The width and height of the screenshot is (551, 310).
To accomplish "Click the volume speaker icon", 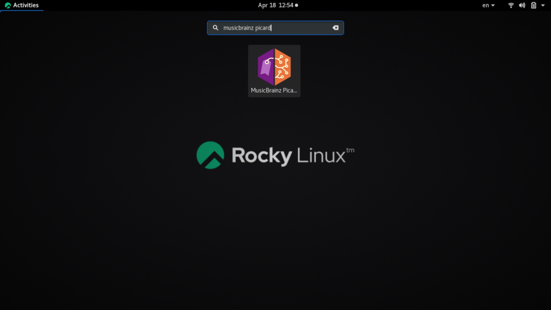I will point(522,5).
